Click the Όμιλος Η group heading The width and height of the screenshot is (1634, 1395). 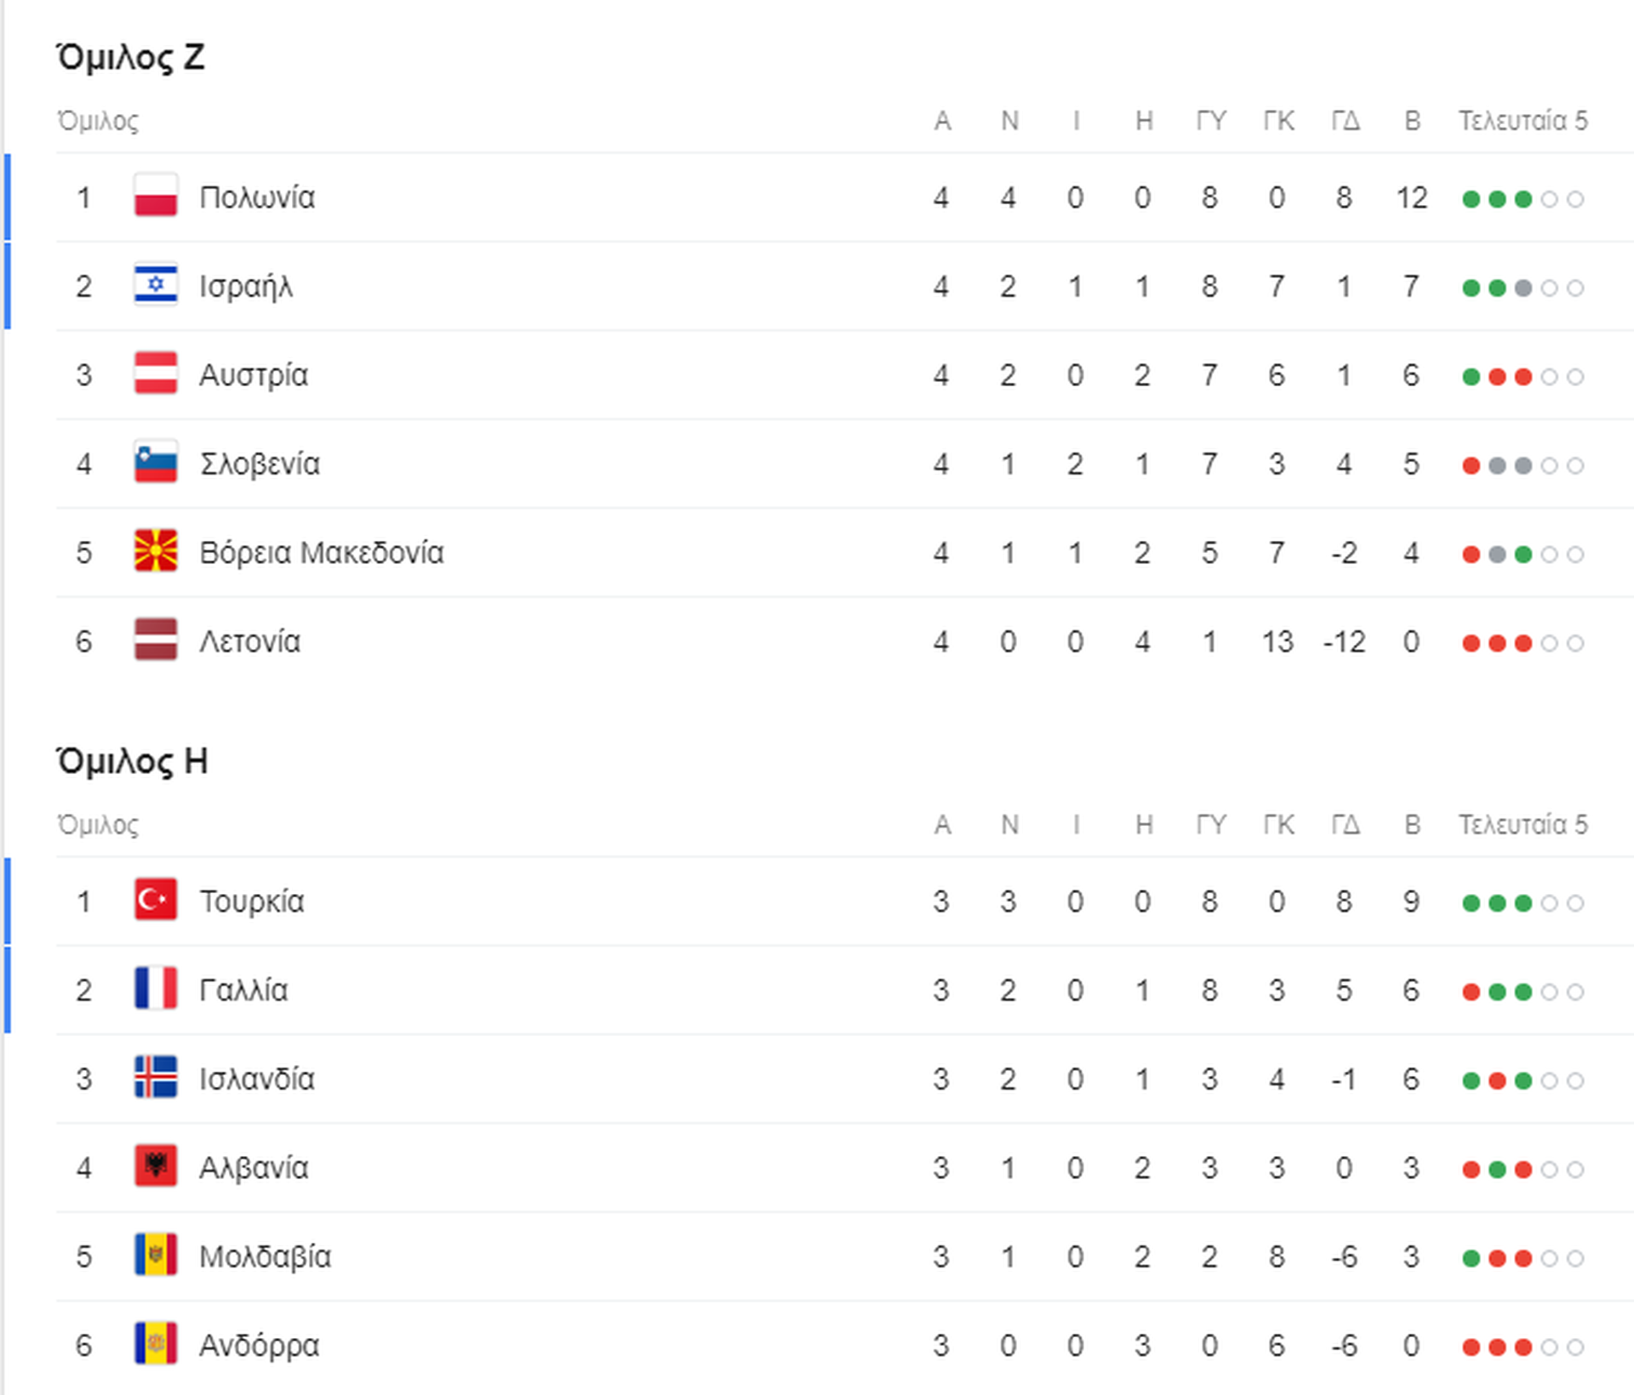(132, 761)
